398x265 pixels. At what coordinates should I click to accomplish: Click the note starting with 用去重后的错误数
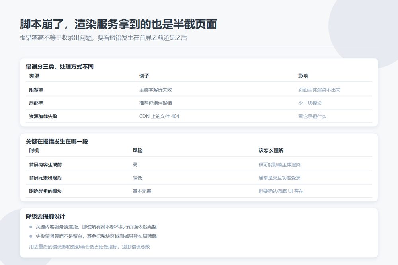(90, 247)
